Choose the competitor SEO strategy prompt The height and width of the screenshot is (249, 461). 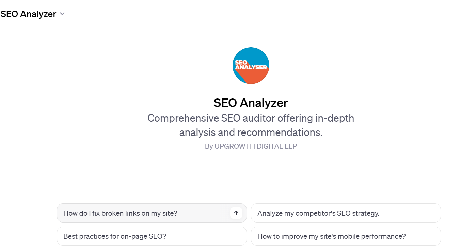tap(346, 213)
